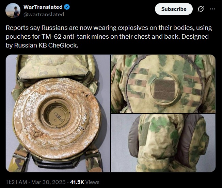
Task: Click the Mar 30, 2025 date
Action: point(48,182)
